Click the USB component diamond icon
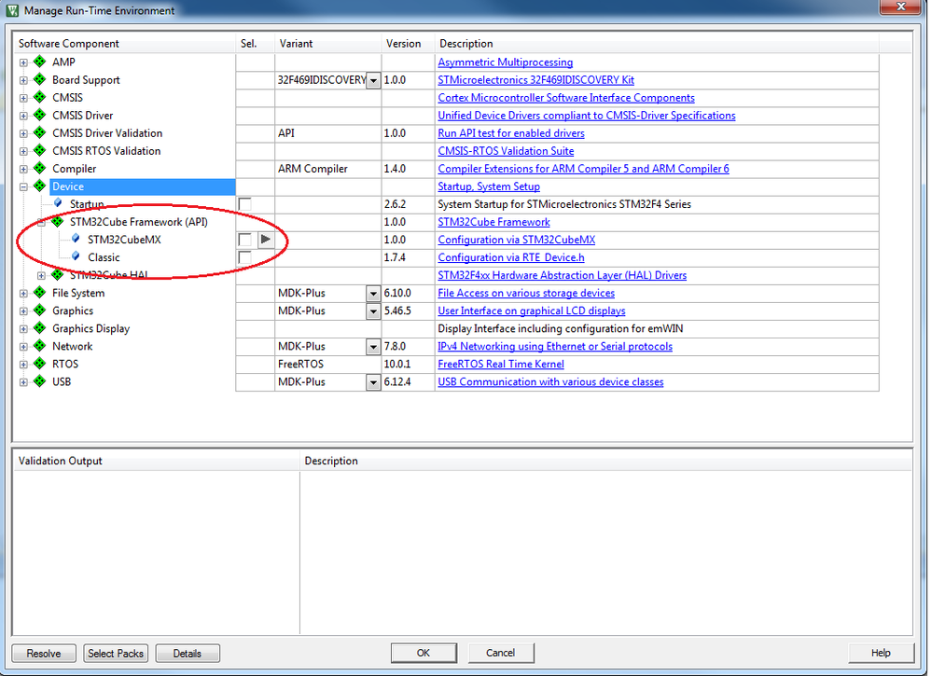931x676 pixels. [40, 381]
